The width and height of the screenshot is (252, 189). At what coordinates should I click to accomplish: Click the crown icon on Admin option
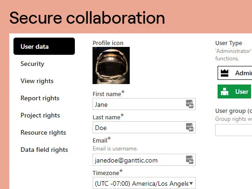point(225,73)
